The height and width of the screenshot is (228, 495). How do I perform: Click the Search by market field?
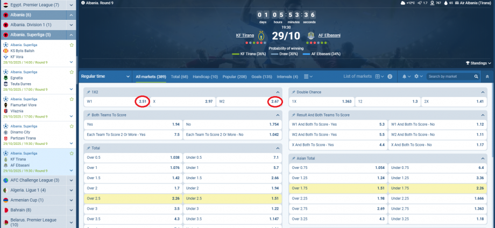(450, 77)
